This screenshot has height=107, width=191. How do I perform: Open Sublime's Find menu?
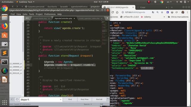pyautogui.click(x=13, y=14)
